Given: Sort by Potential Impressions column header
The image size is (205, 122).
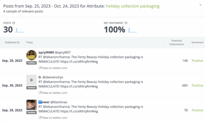Looking at the screenshot, I should click(177, 43).
